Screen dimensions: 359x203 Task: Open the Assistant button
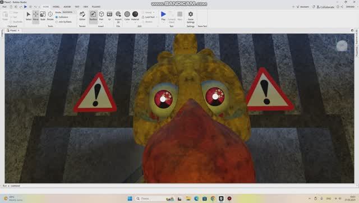pyautogui.click(x=303, y=7)
